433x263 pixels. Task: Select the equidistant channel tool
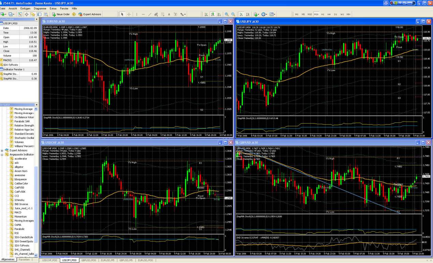156,14
